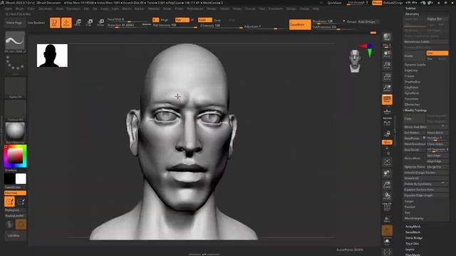Expand the Dynamic Subdiv section
The width and height of the screenshot is (456, 256).
point(415,65)
